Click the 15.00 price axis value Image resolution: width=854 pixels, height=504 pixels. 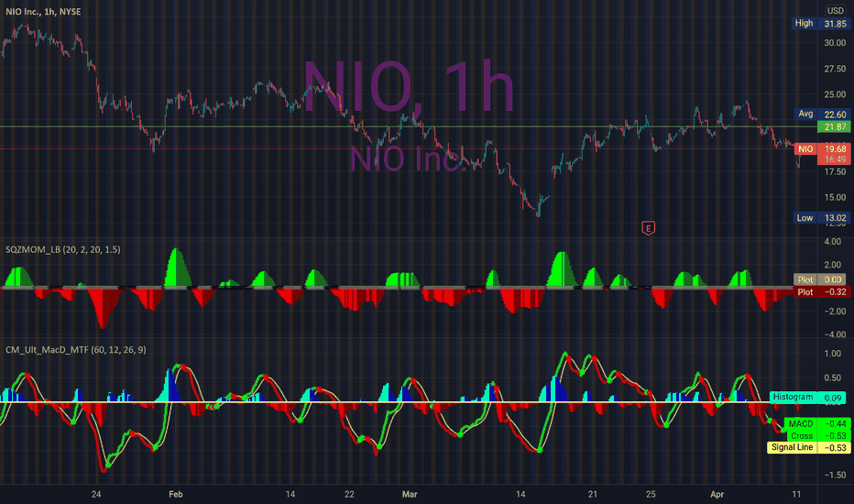coord(835,198)
